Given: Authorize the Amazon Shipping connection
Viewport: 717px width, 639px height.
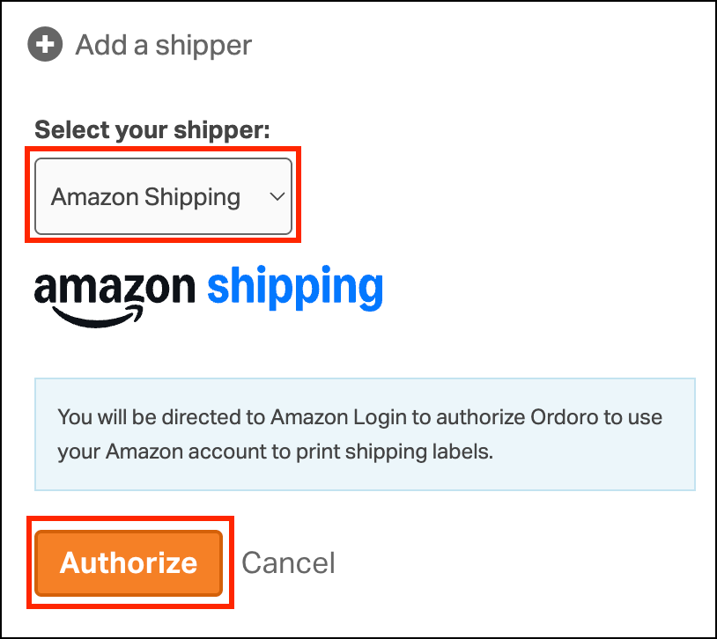Looking at the screenshot, I should point(129,562).
